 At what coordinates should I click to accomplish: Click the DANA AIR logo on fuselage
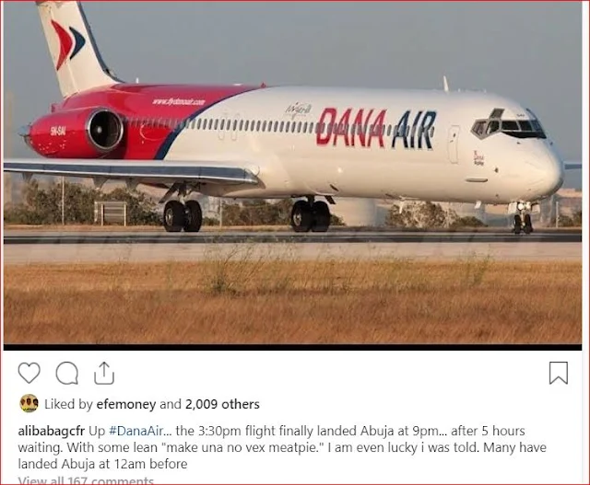pos(376,128)
